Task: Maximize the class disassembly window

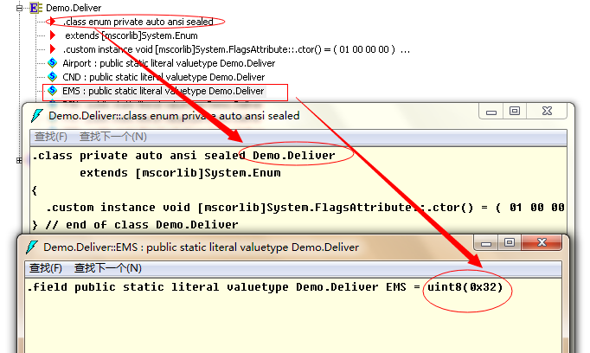Action: point(515,112)
